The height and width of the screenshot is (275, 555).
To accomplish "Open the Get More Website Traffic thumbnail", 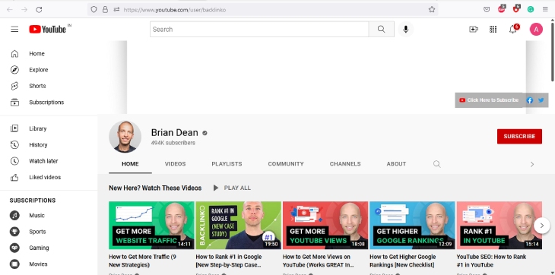I will (151, 225).
